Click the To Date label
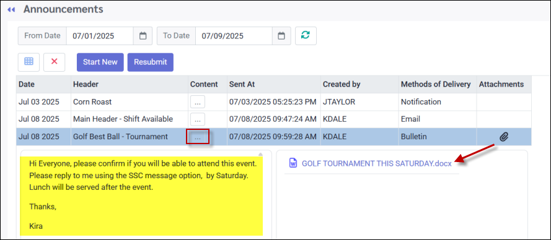The image size is (551, 240). 176,36
